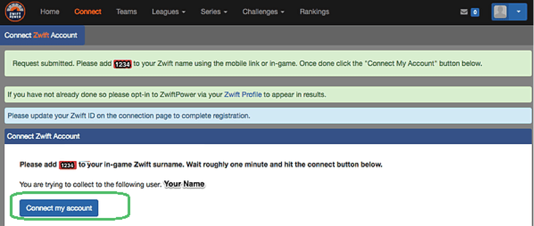This screenshot has height=226, width=534.
Task: Select the Connect Zwift Account tab
Action: 42,35
